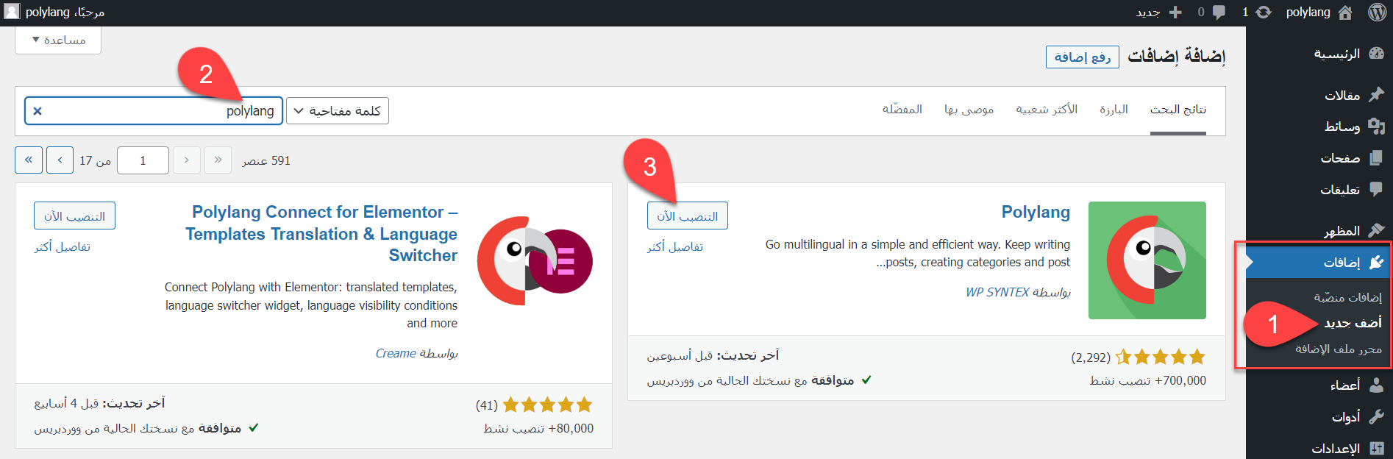Open تفاصيل أكثر for Polylang Connect for Elementor
1393x459 pixels.
point(63,247)
